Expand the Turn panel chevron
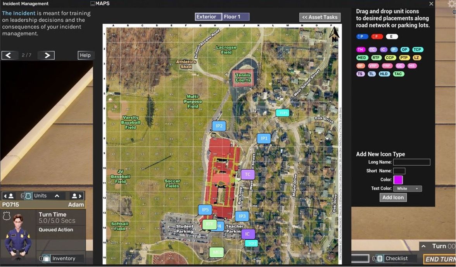456x267 pixels. pos(424,246)
